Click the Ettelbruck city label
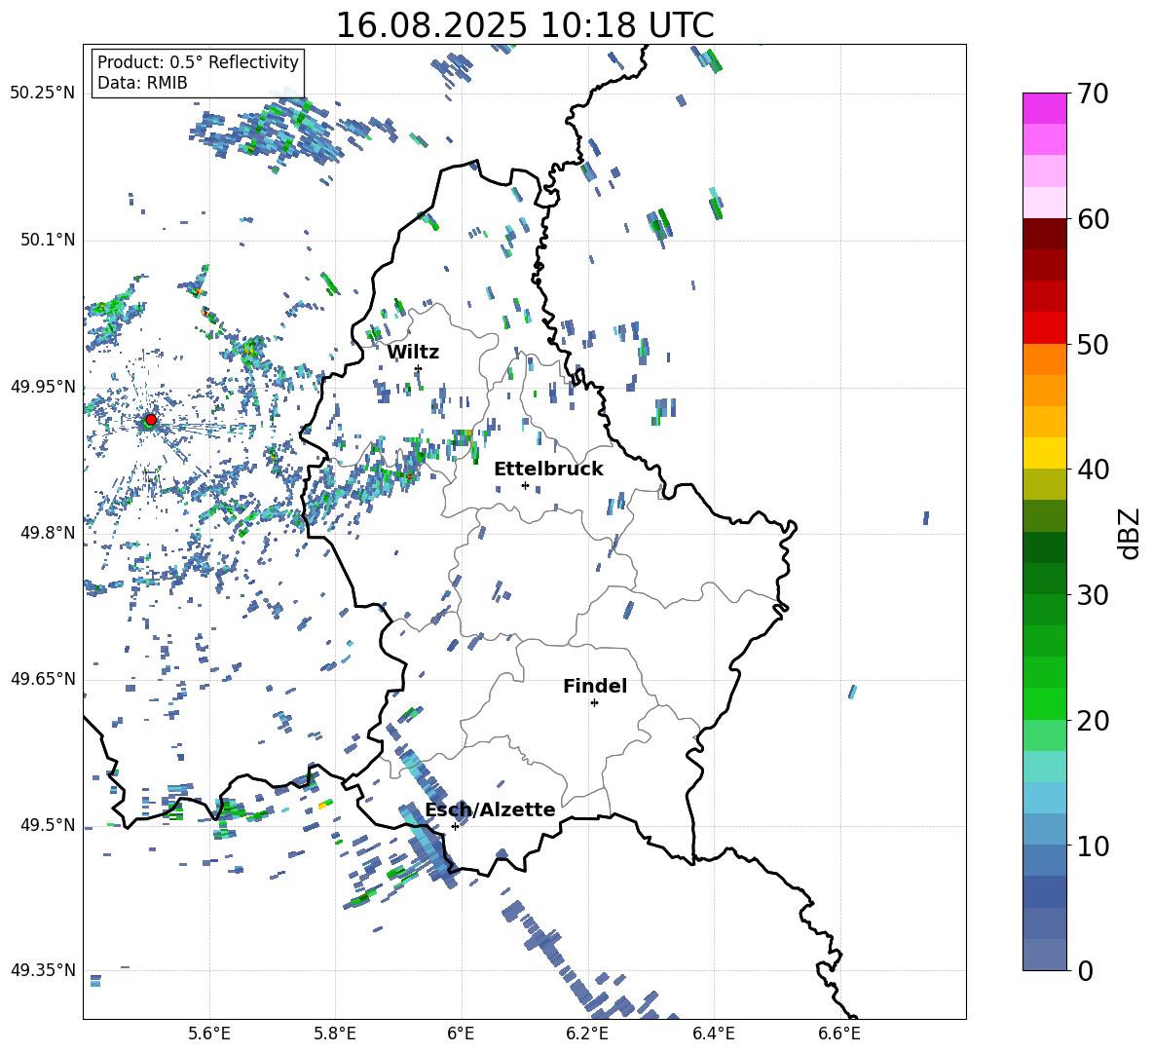The image size is (1153, 1053). pyautogui.click(x=548, y=470)
